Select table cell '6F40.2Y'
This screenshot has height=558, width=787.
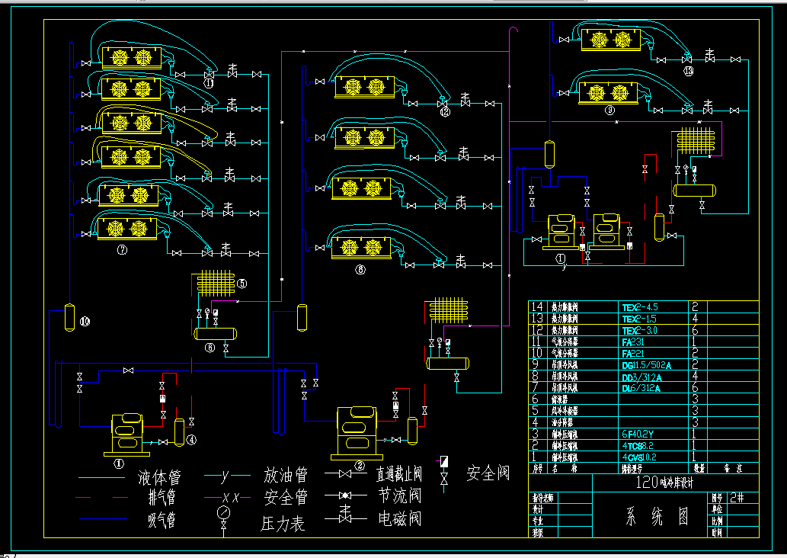[638, 434]
